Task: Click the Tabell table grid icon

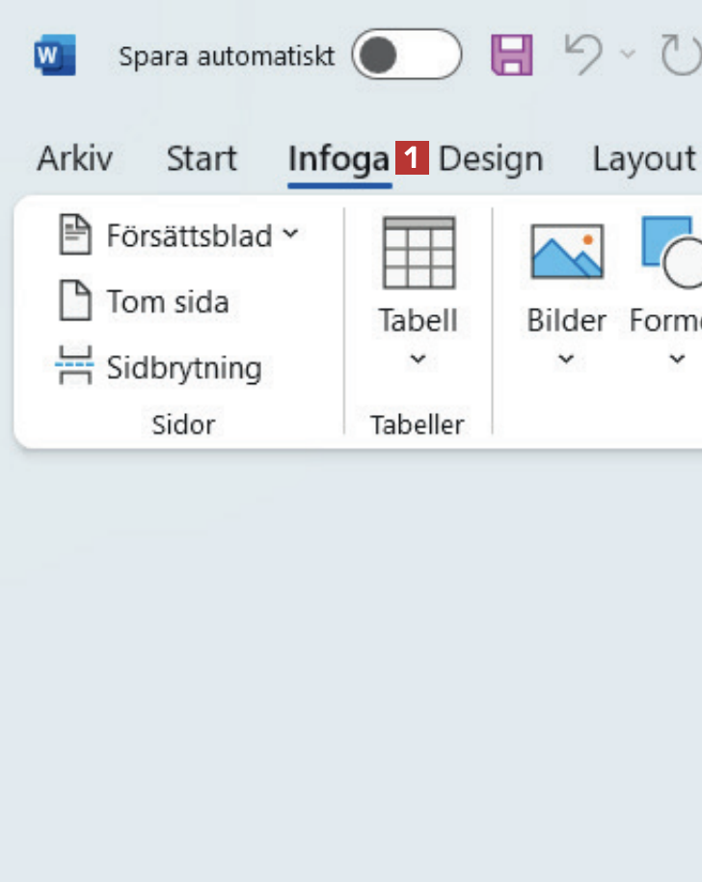Action: [x=418, y=253]
